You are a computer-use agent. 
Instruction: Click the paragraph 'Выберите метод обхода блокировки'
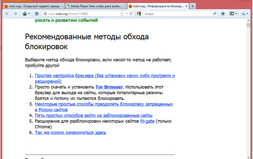pos(98,63)
